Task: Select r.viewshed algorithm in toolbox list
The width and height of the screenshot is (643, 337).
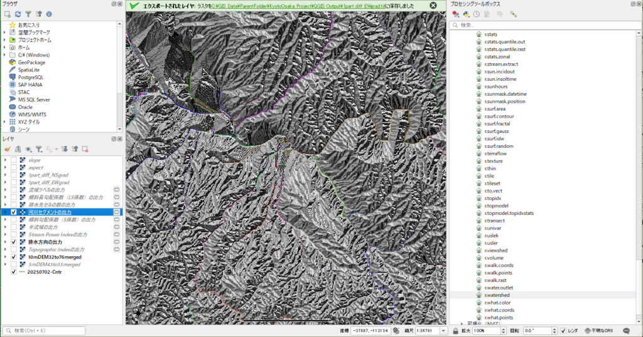Action: tap(497, 250)
